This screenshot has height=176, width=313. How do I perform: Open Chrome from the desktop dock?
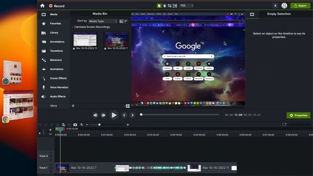6,119
